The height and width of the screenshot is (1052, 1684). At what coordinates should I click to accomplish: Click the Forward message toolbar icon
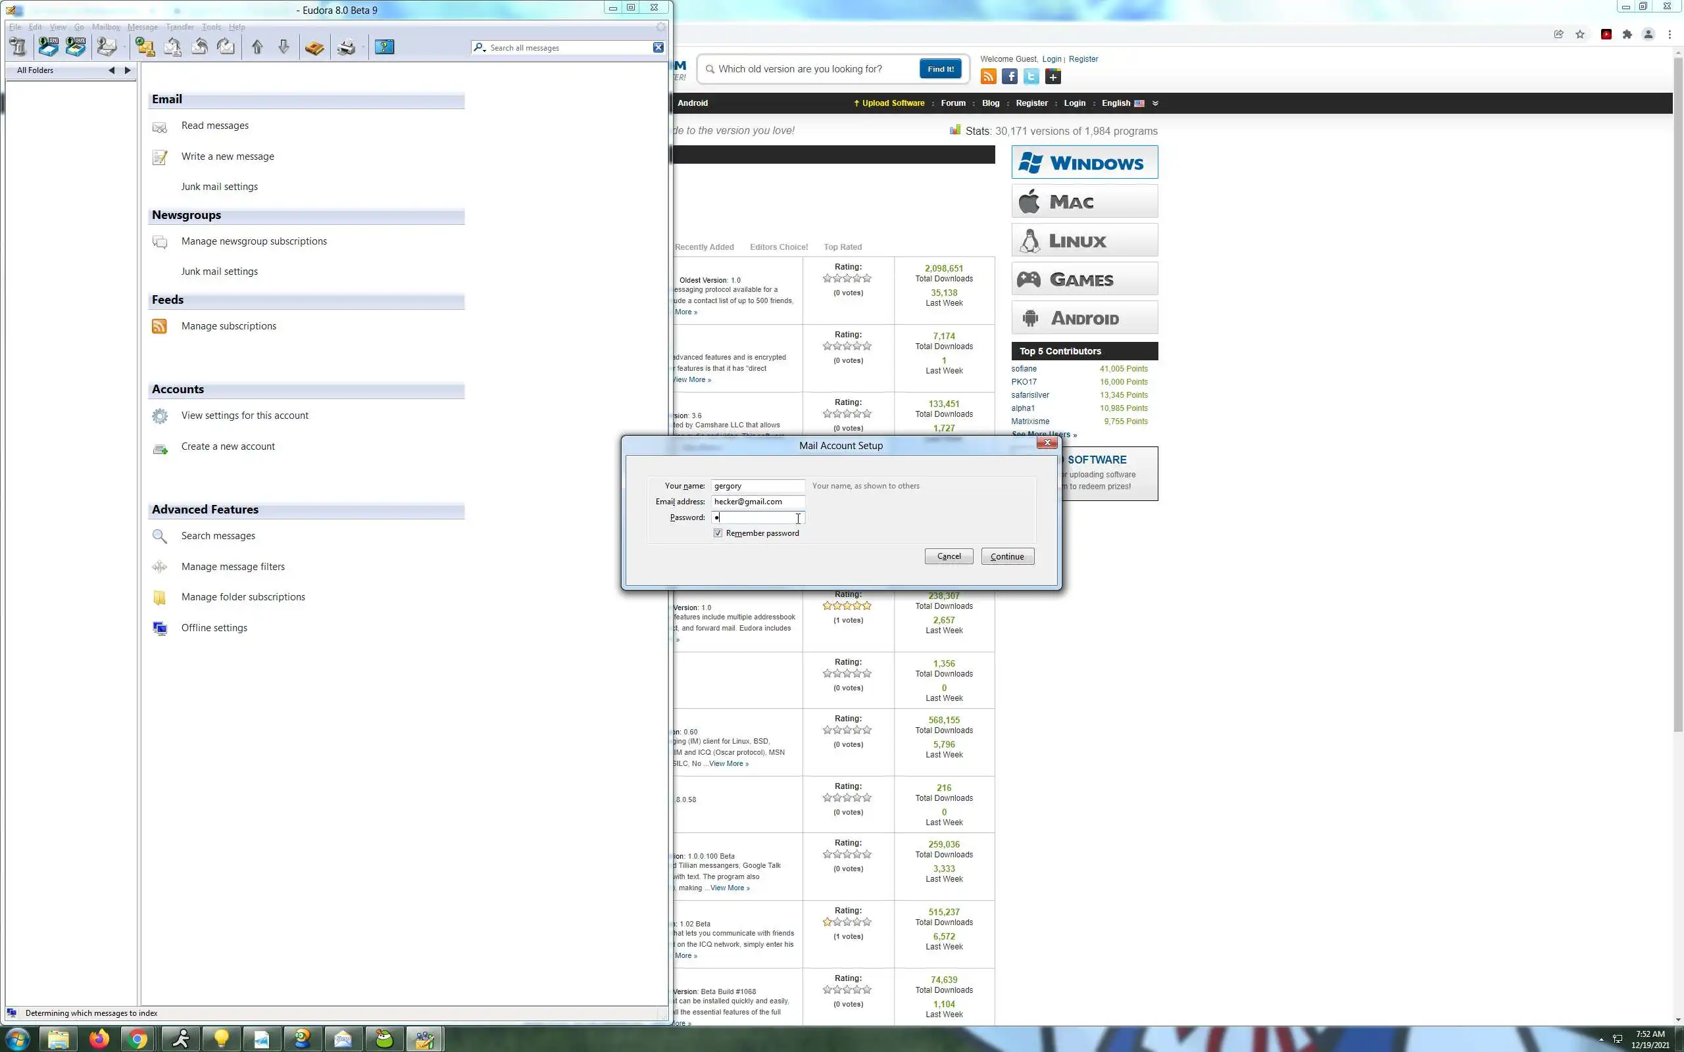click(x=226, y=47)
